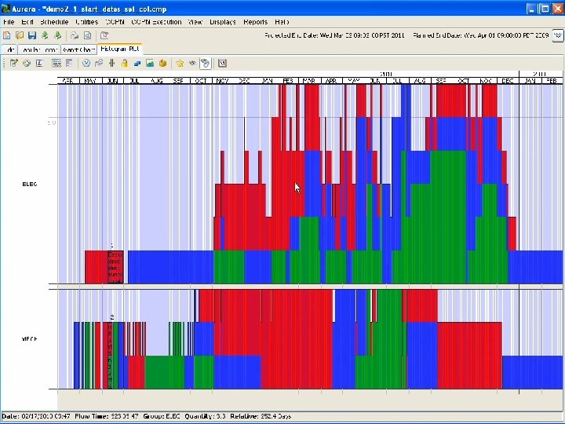
Task: Click the Planned End Date text in the toolbar
Action: coord(481,35)
